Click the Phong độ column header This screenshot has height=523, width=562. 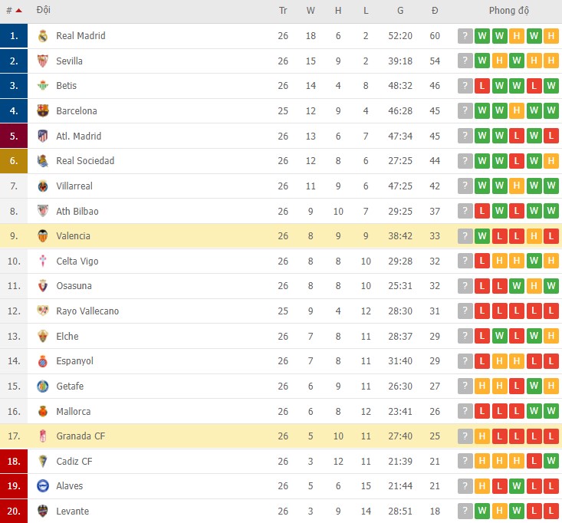click(x=509, y=11)
